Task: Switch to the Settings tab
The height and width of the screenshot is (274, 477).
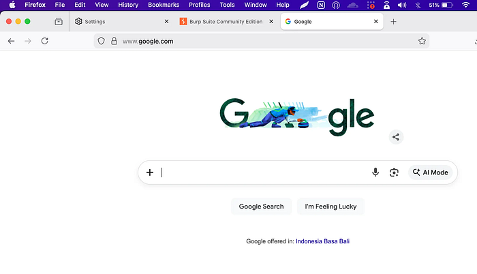Action: tap(122, 22)
